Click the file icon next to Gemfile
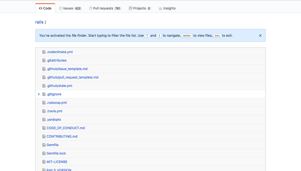Screen dimensions: 301x171 pyautogui.click(x=44, y=145)
